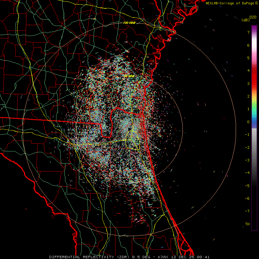Select the 100 NMI range ring label
The height and width of the screenshot is (259, 259).
click(x=129, y=23)
